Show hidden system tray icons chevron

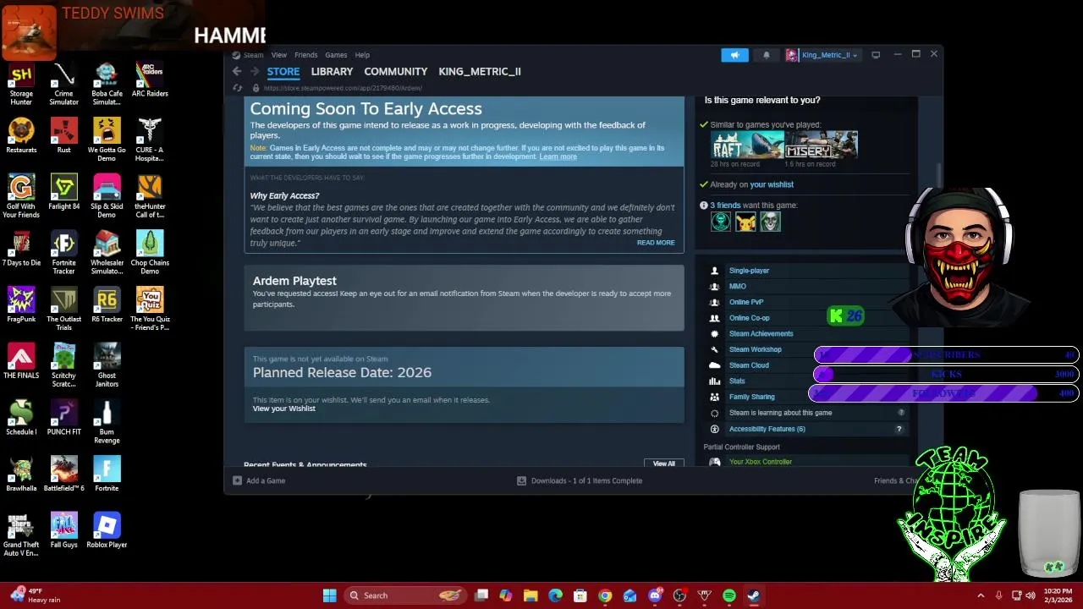[x=981, y=595]
